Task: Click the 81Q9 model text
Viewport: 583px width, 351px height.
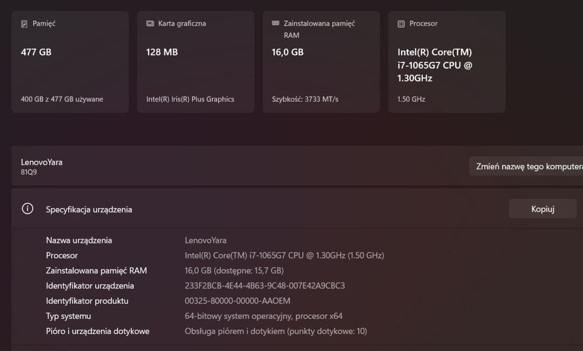Action: 29,172
